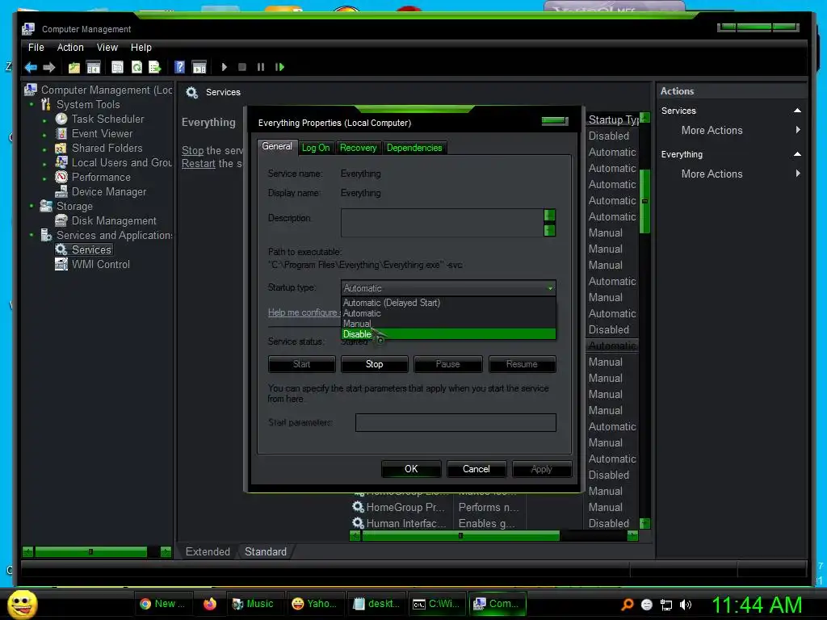Click the Description scroll up arrow
Viewport: 827px width, 620px height.
point(549,215)
